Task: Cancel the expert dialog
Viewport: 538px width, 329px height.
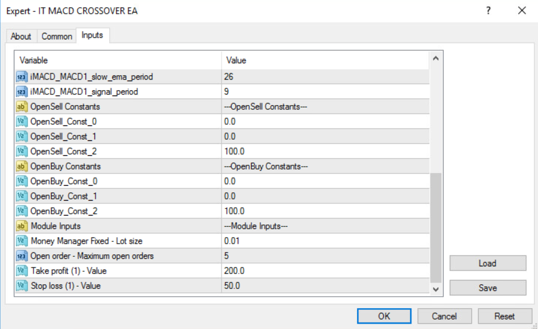Action: [x=444, y=316]
